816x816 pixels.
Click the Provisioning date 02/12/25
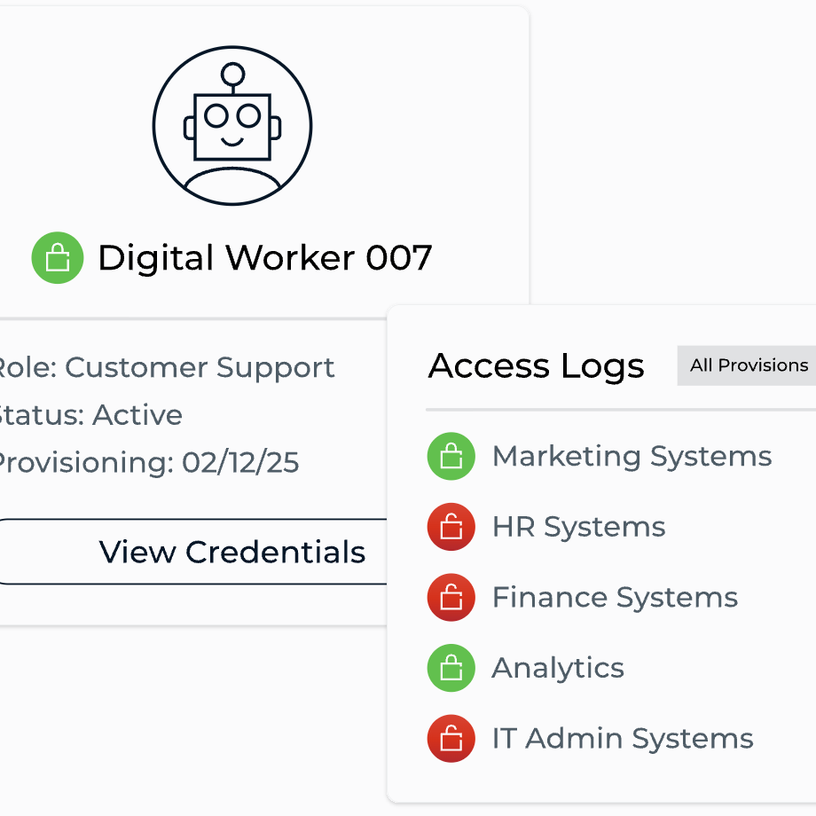point(239,462)
